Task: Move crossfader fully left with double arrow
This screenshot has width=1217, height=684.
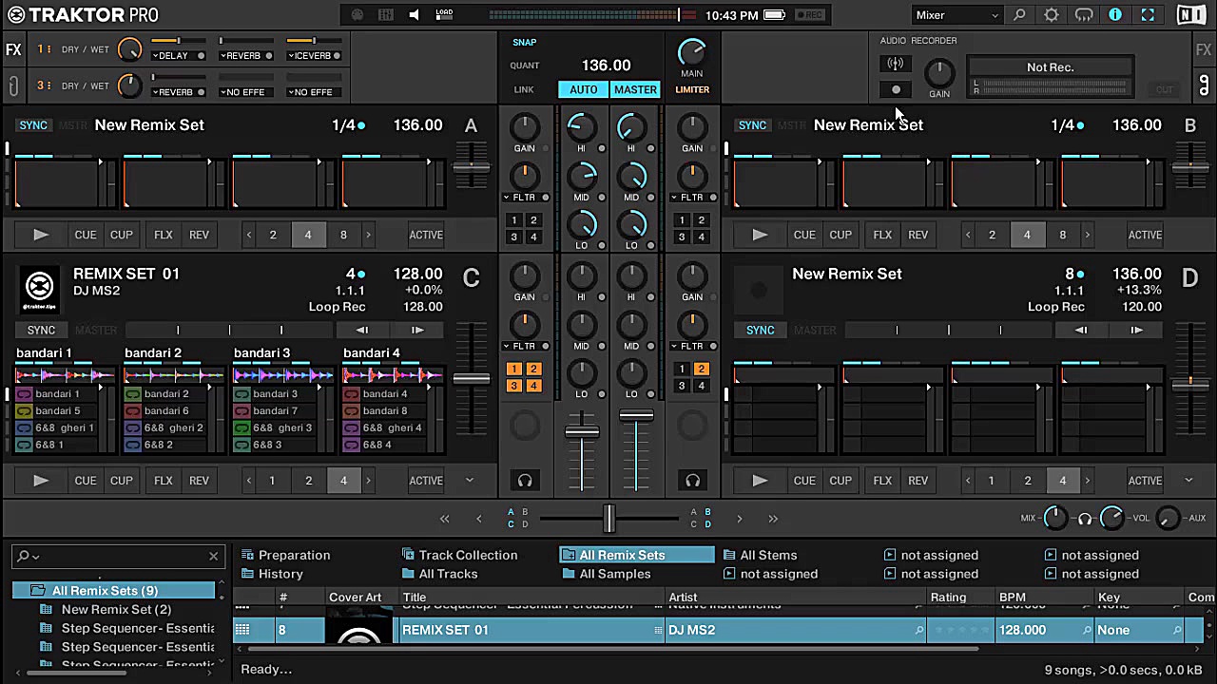Action: click(x=444, y=519)
